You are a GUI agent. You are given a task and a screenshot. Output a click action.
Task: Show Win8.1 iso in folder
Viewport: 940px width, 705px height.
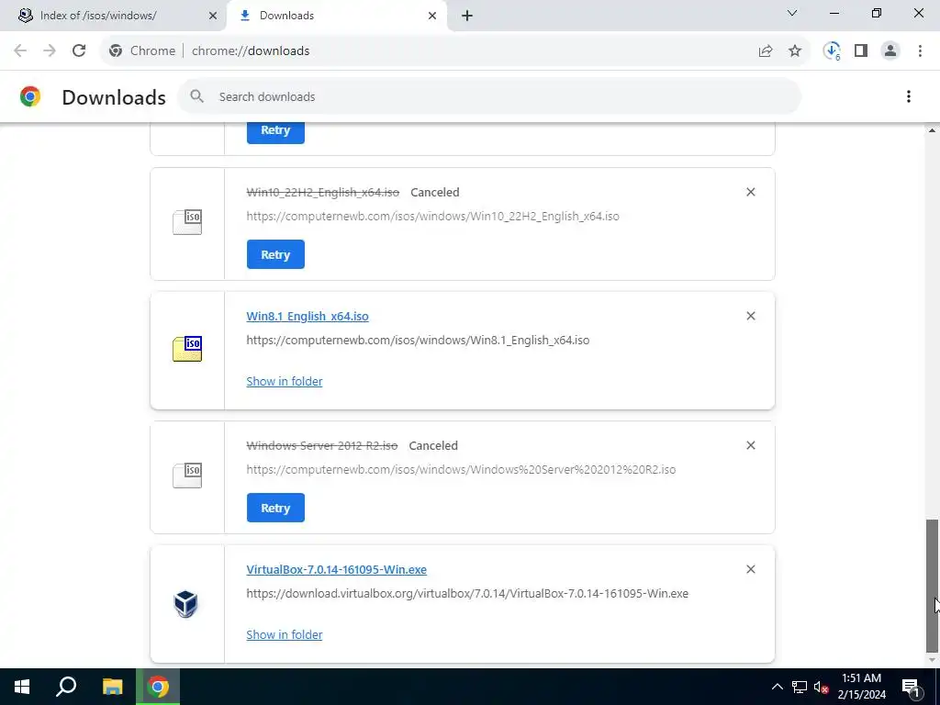[285, 381]
